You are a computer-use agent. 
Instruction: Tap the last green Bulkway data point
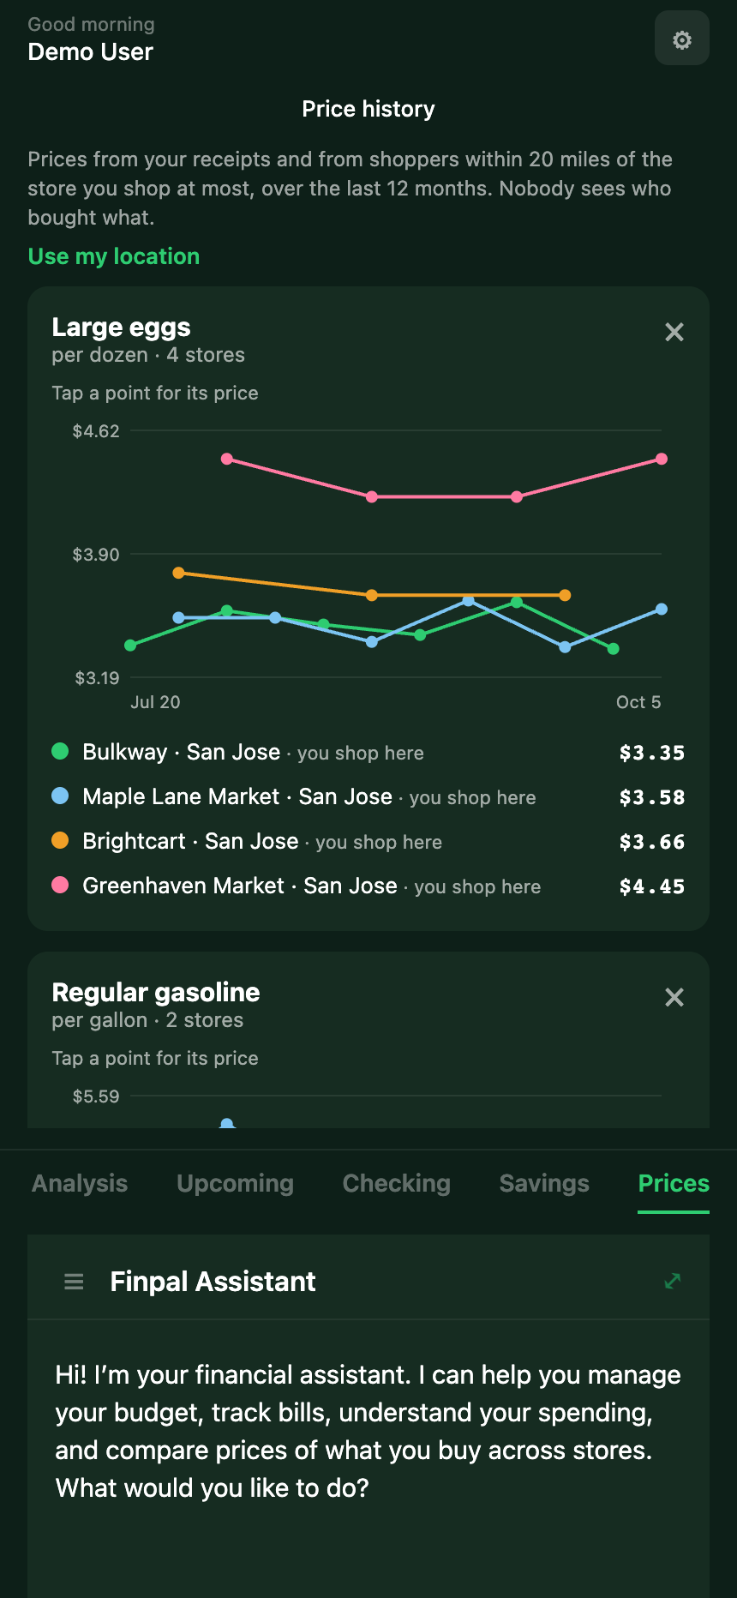tap(614, 649)
